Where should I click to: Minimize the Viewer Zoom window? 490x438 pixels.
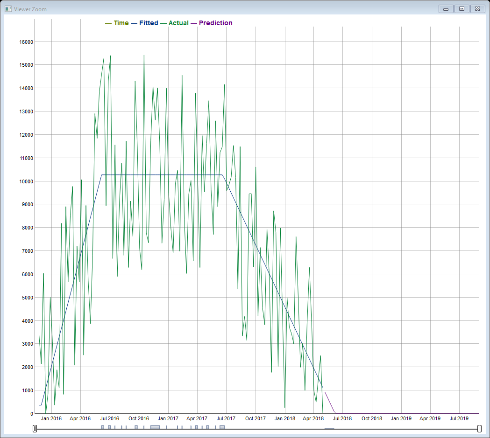click(x=446, y=9)
